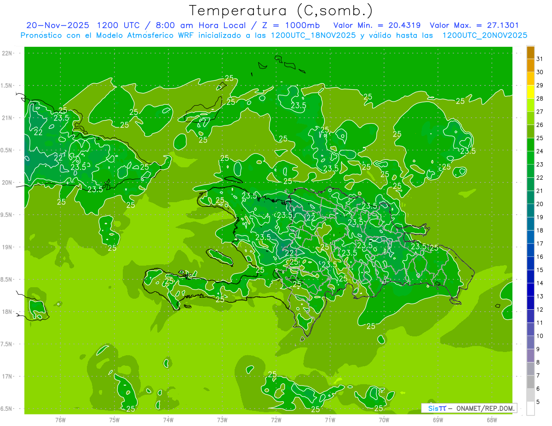Click the 71W longitude axis label
Screen dimensions: 552x426
pos(330,420)
